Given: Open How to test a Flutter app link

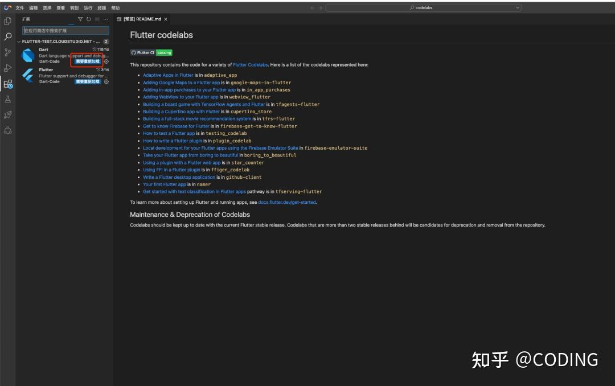Looking at the screenshot, I should point(169,133).
